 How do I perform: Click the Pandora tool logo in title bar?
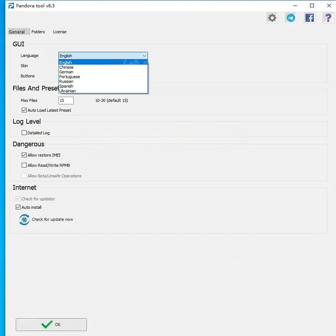pos(11,6)
